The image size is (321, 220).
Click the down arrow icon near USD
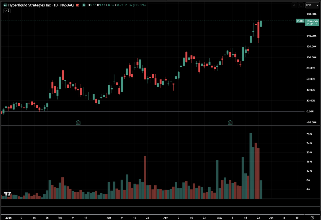tap(295, 5)
